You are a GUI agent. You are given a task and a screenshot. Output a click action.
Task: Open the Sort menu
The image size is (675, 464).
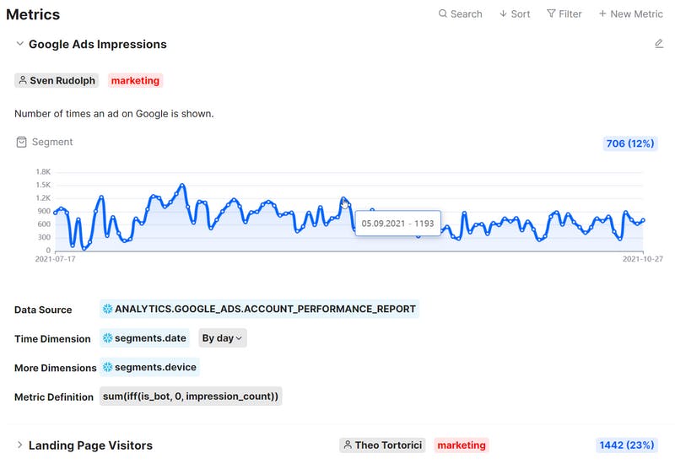tap(515, 14)
